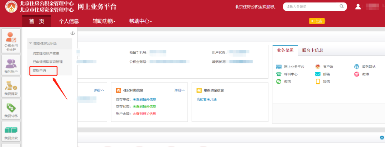The height and width of the screenshot is (147, 385).
Task: Click the 网上业务平台 title text in header
Action: 97,7
